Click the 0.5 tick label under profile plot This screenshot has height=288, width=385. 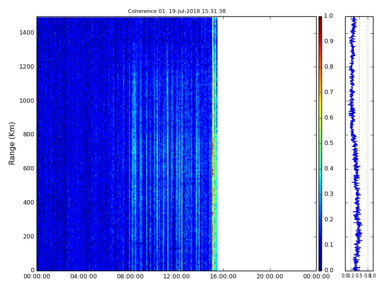click(359, 276)
